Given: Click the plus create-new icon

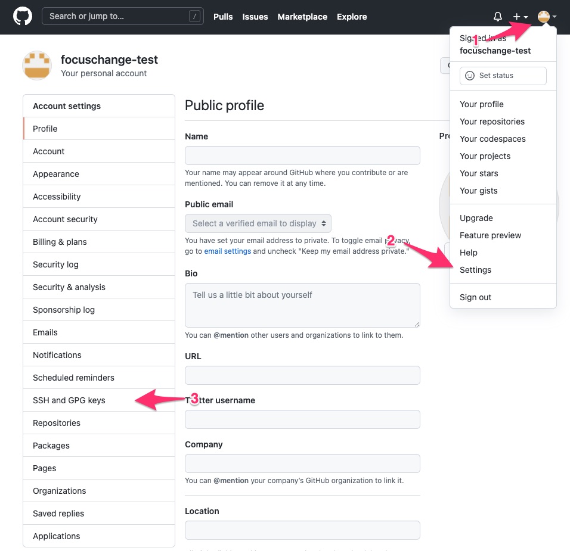Looking at the screenshot, I should point(517,16).
